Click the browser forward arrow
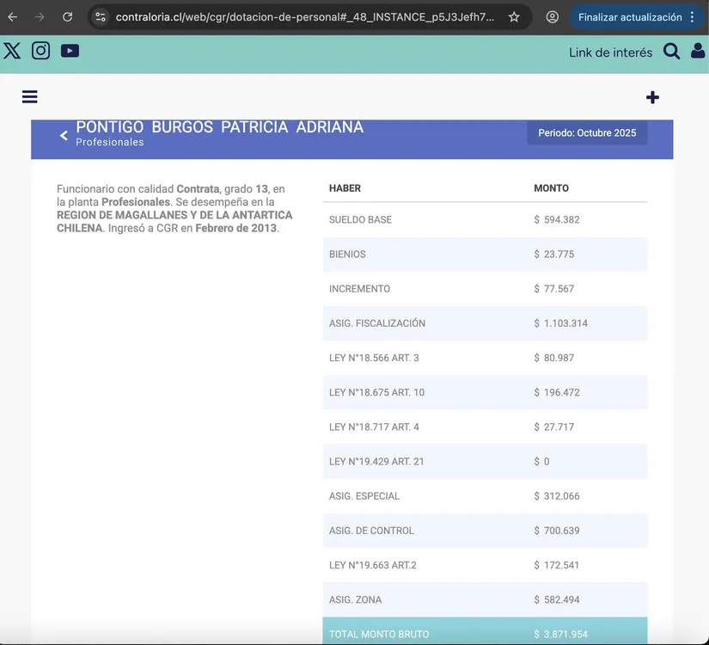 pyautogui.click(x=40, y=17)
